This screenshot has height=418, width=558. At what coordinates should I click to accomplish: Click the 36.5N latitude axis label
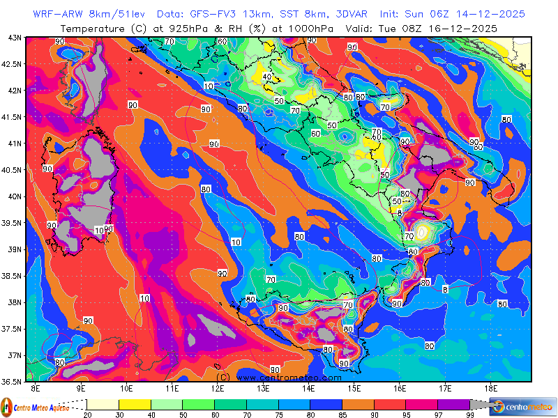pos(12,382)
